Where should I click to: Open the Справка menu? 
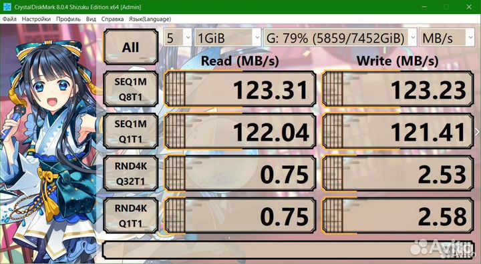(x=113, y=19)
